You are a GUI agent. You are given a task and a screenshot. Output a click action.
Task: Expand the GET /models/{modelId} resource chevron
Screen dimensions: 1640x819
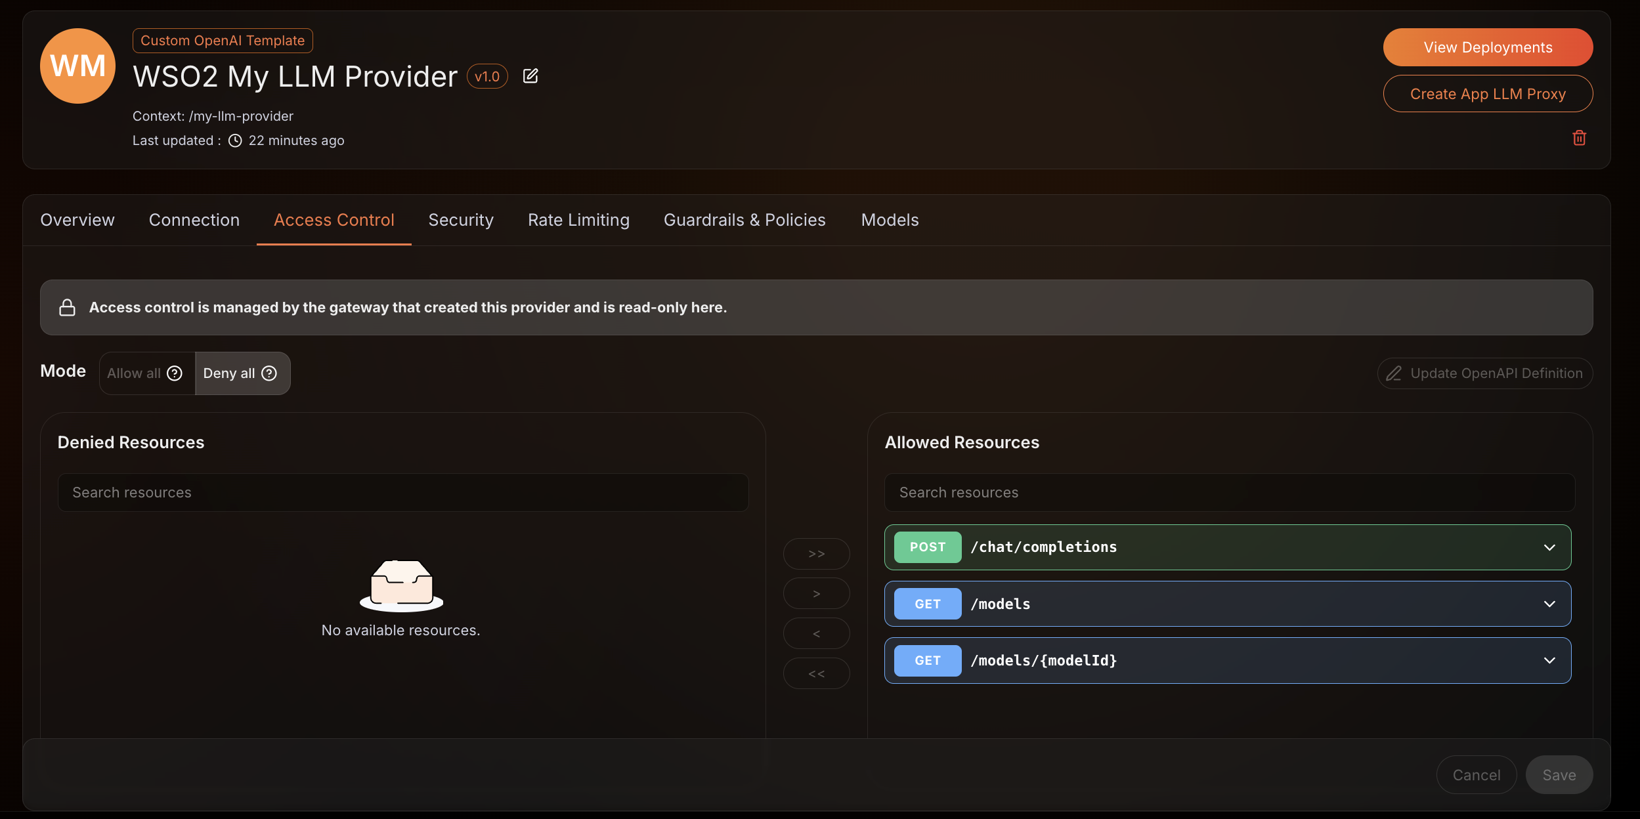coord(1549,660)
